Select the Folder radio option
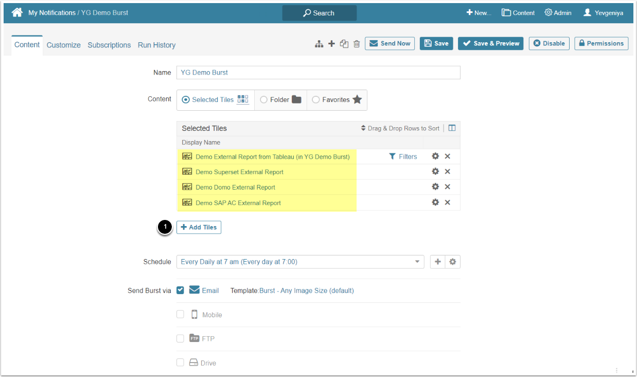Viewport: 637px width, 377px height. 263,100
